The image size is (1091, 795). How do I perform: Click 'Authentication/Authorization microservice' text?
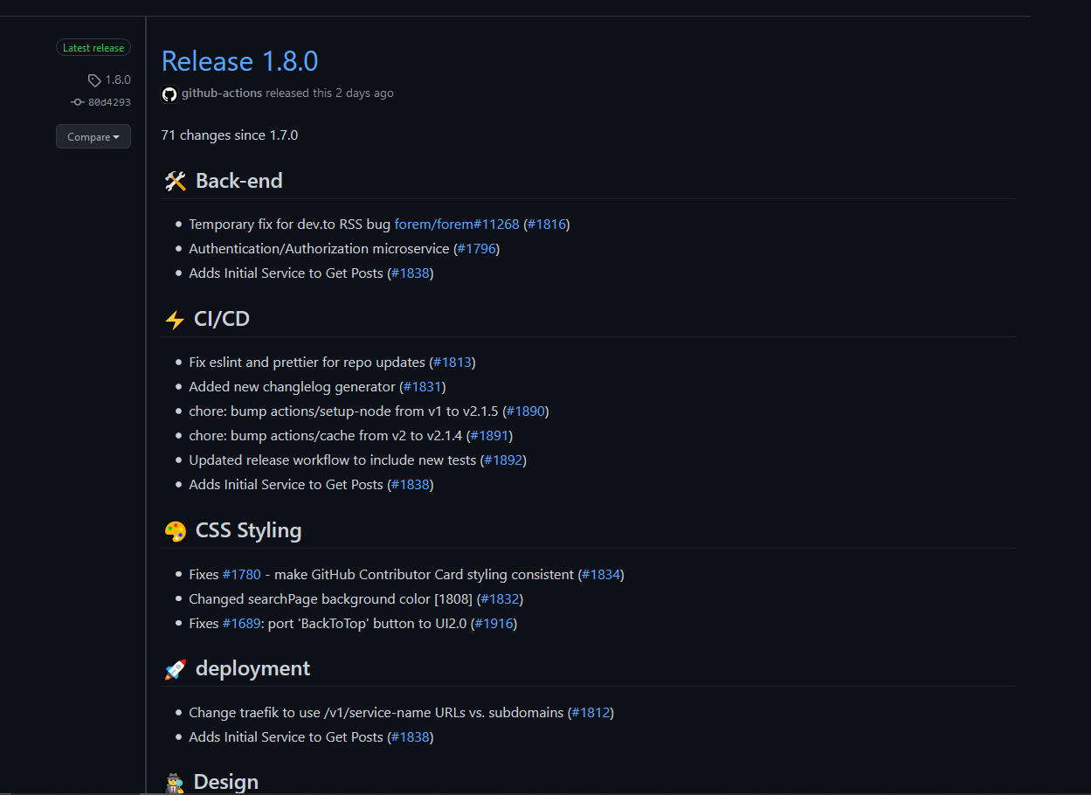click(x=319, y=249)
